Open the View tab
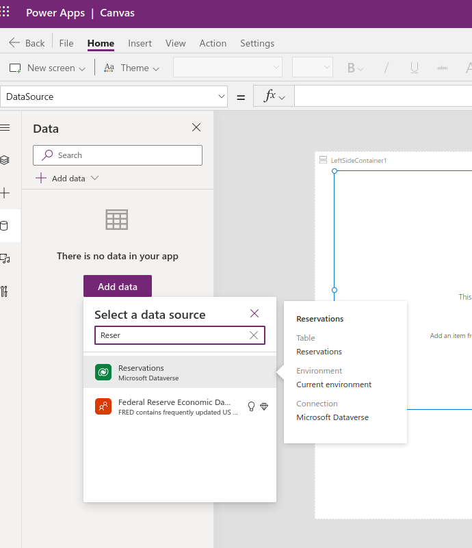The height and width of the screenshot is (548, 472). coord(175,43)
